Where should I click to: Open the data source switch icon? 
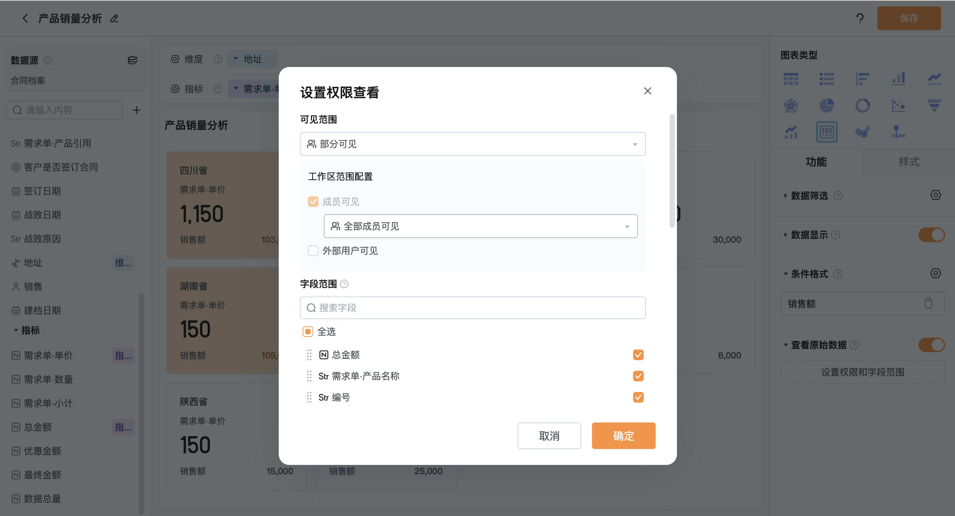coord(132,60)
